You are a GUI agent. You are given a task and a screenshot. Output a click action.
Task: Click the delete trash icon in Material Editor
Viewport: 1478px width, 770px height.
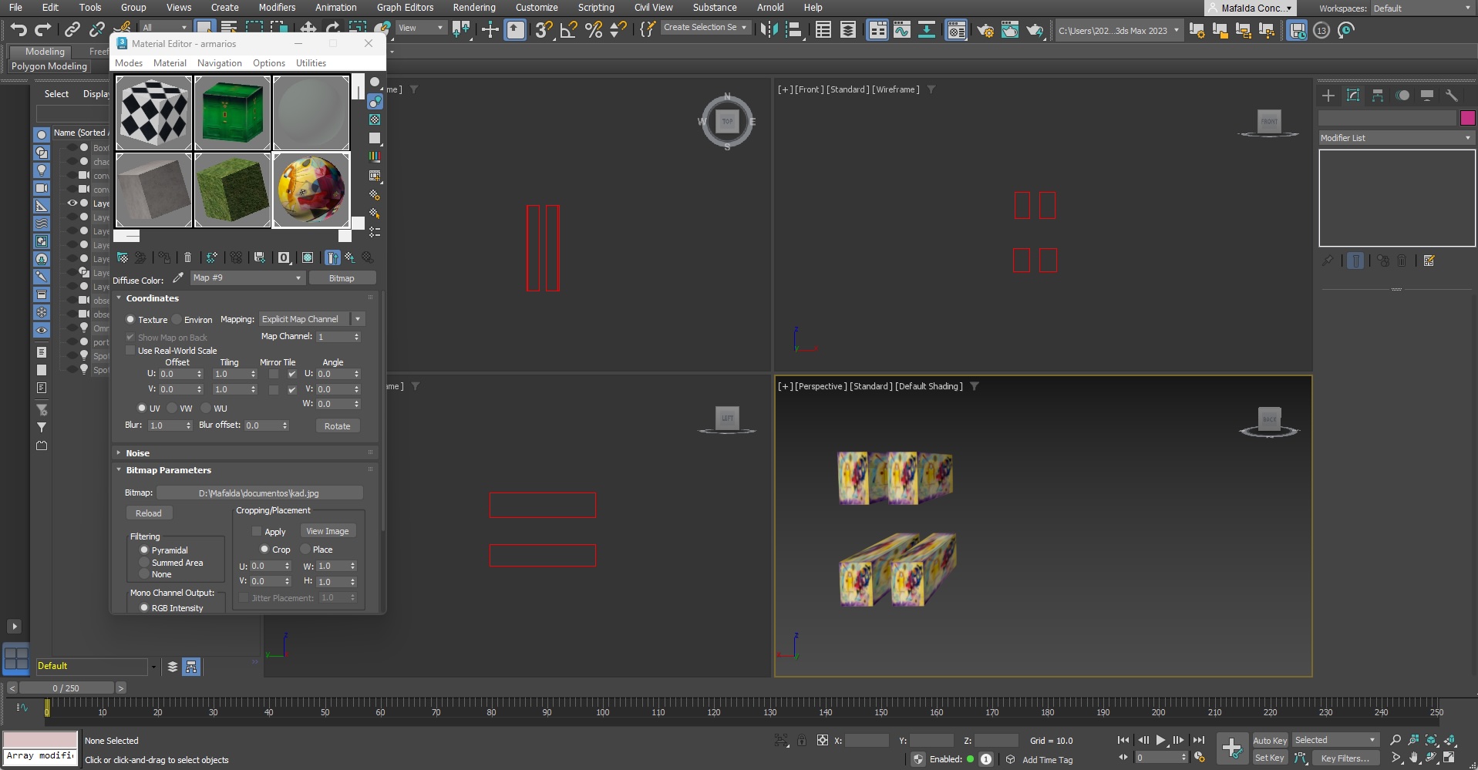click(x=187, y=257)
